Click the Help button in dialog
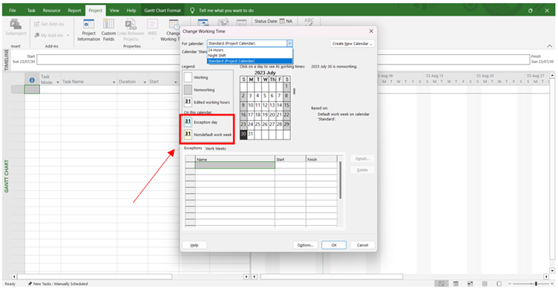The width and height of the screenshot is (558, 291). [x=194, y=245]
